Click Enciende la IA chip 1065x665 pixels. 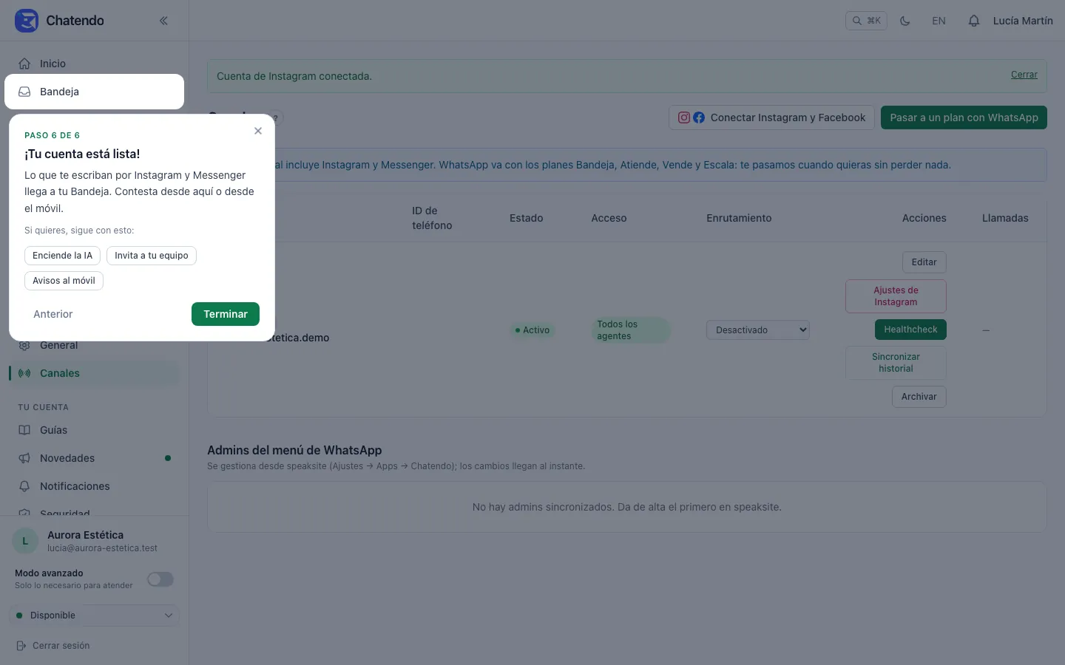62,256
